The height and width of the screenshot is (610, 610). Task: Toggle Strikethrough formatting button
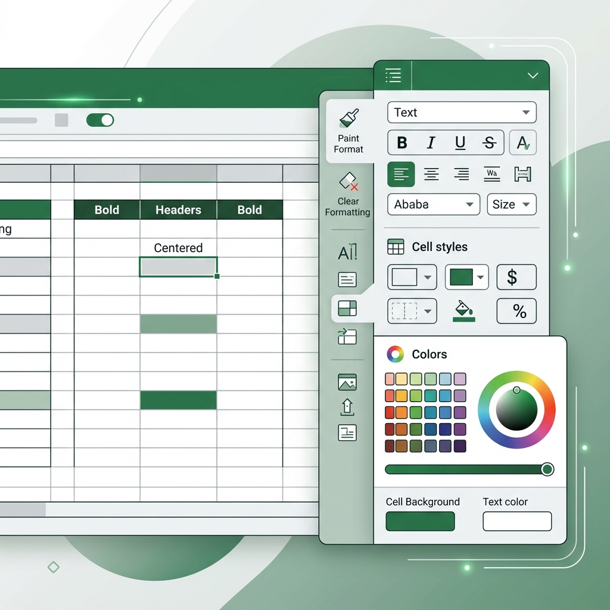[490, 143]
